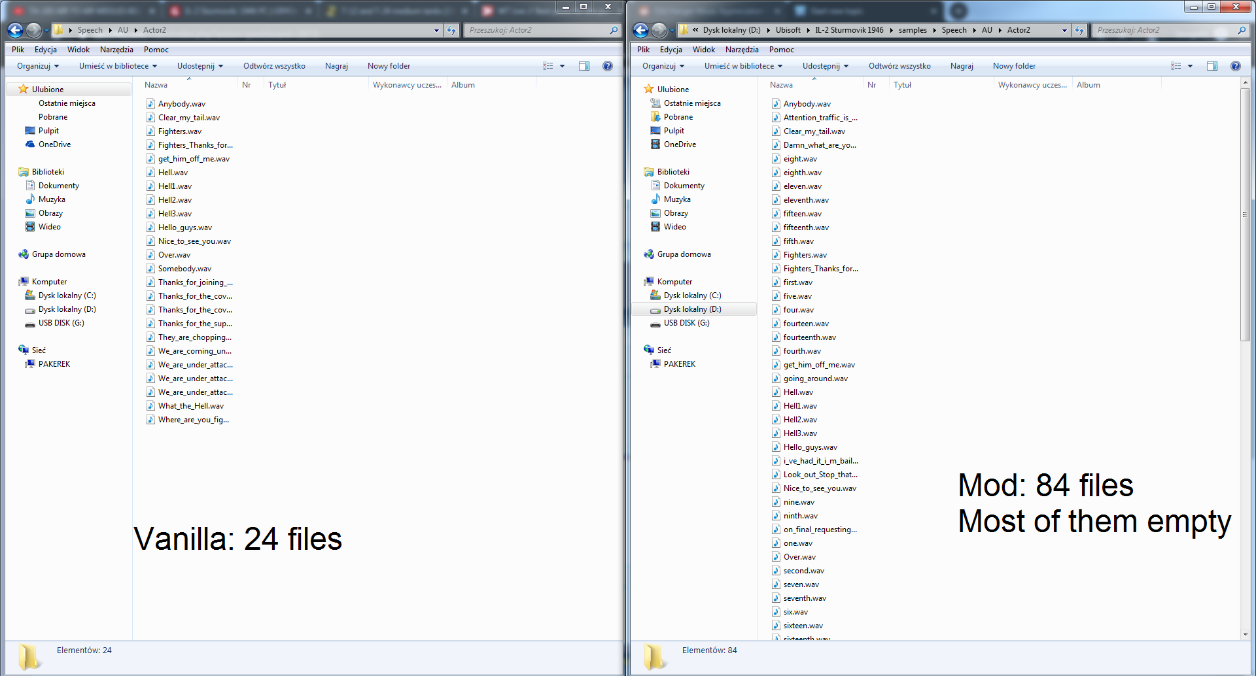Image resolution: width=1256 pixels, height=676 pixels.
Task: Expand view options arrow in right window
Action: click(1190, 66)
